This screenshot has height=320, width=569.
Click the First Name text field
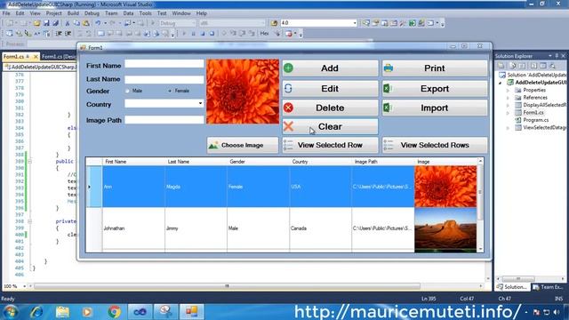click(164, 64)
